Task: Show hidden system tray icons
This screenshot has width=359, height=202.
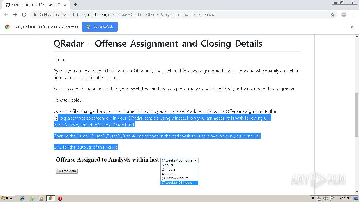Action: click(313, 198)
